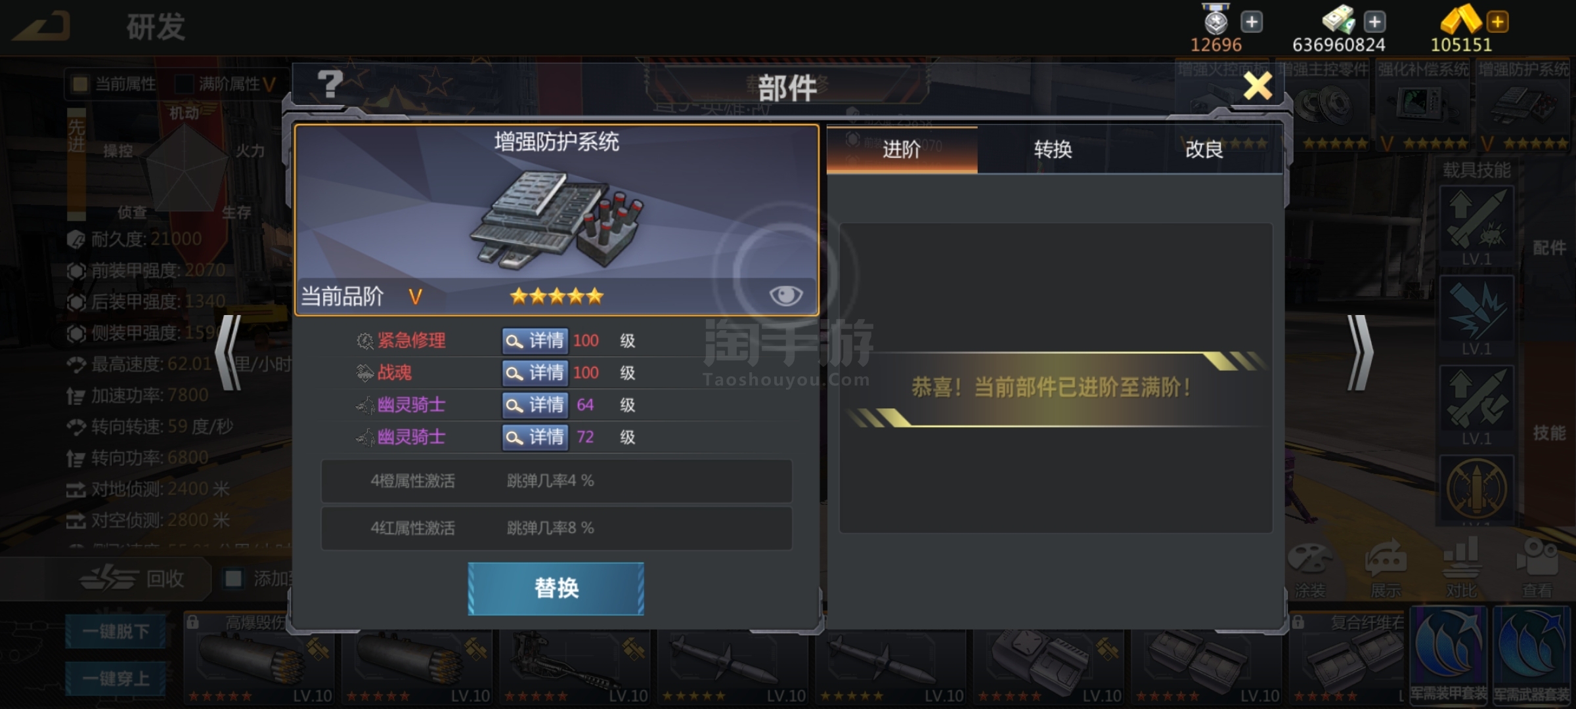Open 详情 magnifier for 战魂
This screenshot has height=709, width=1576.
[x=535, y=373]
